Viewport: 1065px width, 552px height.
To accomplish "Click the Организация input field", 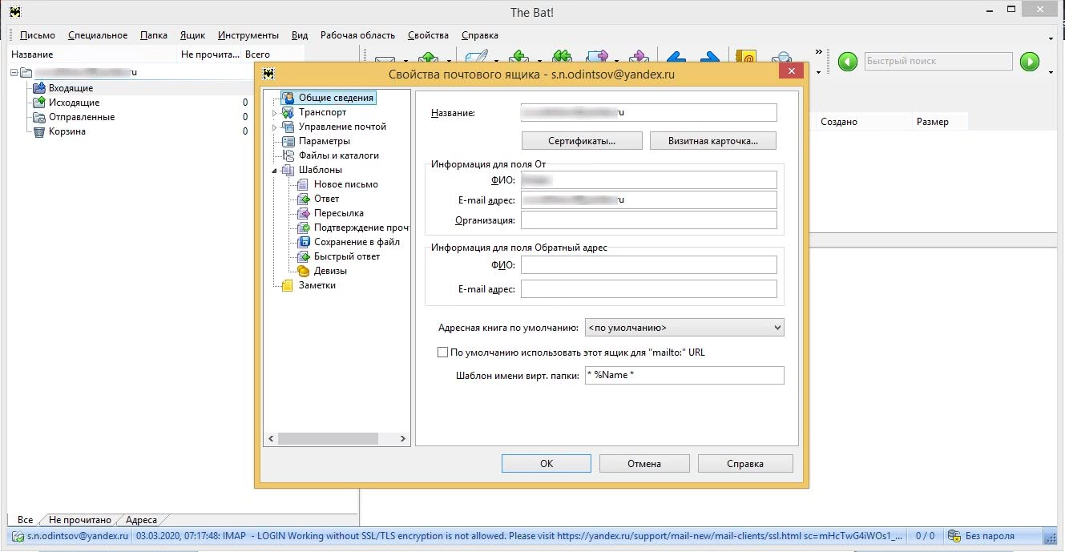I will point(649,220).
